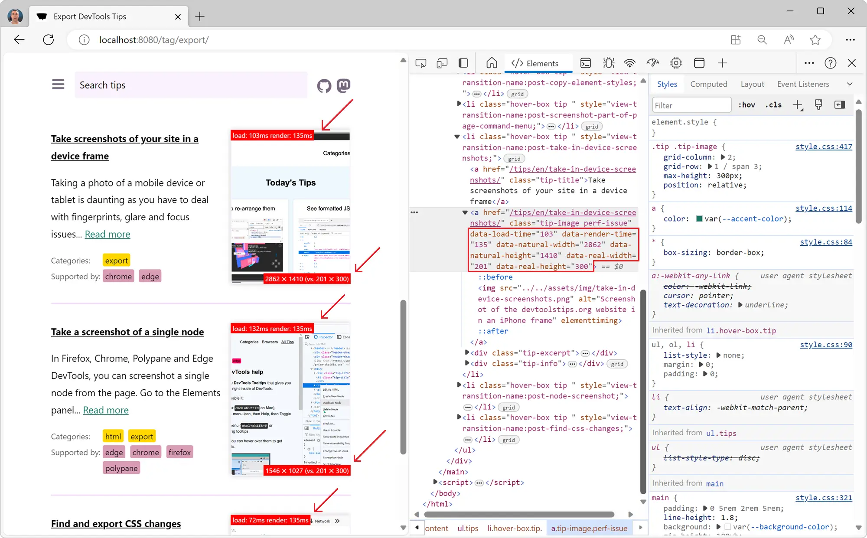
Task: Toggle device emulation icon
Action: tap(442, 63)
